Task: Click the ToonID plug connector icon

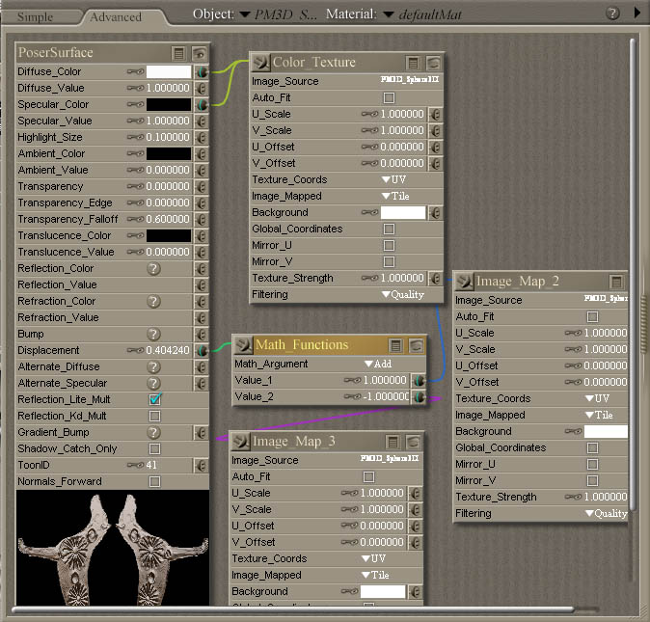Action: pyautogui.click(x=202, y=466)
